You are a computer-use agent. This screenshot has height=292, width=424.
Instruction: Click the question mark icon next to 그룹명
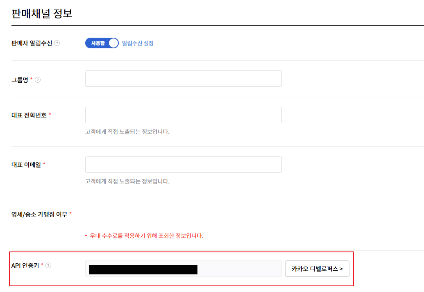(38, 80)
